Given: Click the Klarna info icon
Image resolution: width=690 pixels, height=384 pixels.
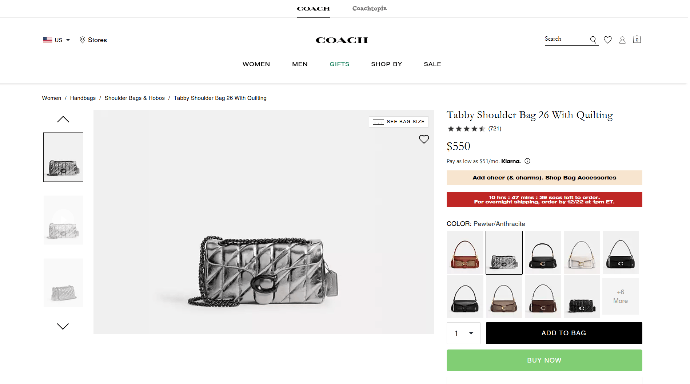Looking at the screenshot, I should tap(527, 161).
